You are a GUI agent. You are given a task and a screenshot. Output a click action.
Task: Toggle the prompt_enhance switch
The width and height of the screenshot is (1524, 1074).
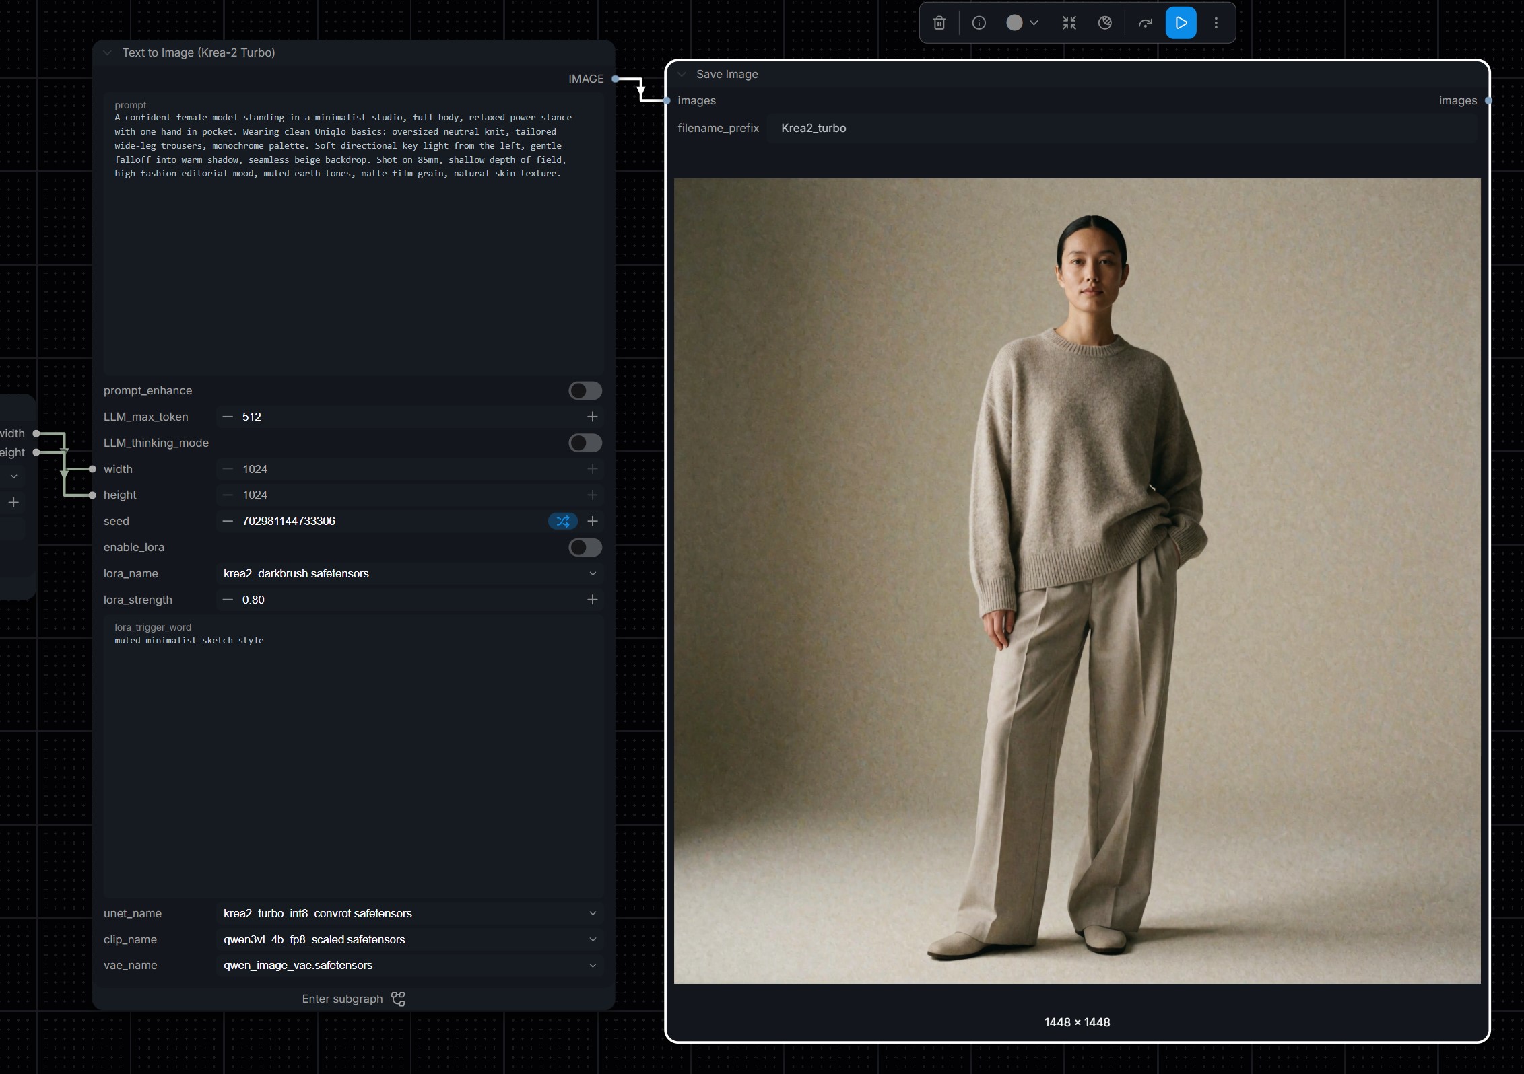[x=585, y=390]
